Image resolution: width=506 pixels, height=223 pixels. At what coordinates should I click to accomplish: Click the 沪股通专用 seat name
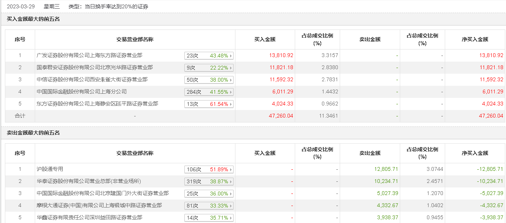pyautogui.click(x=50, y=169)
